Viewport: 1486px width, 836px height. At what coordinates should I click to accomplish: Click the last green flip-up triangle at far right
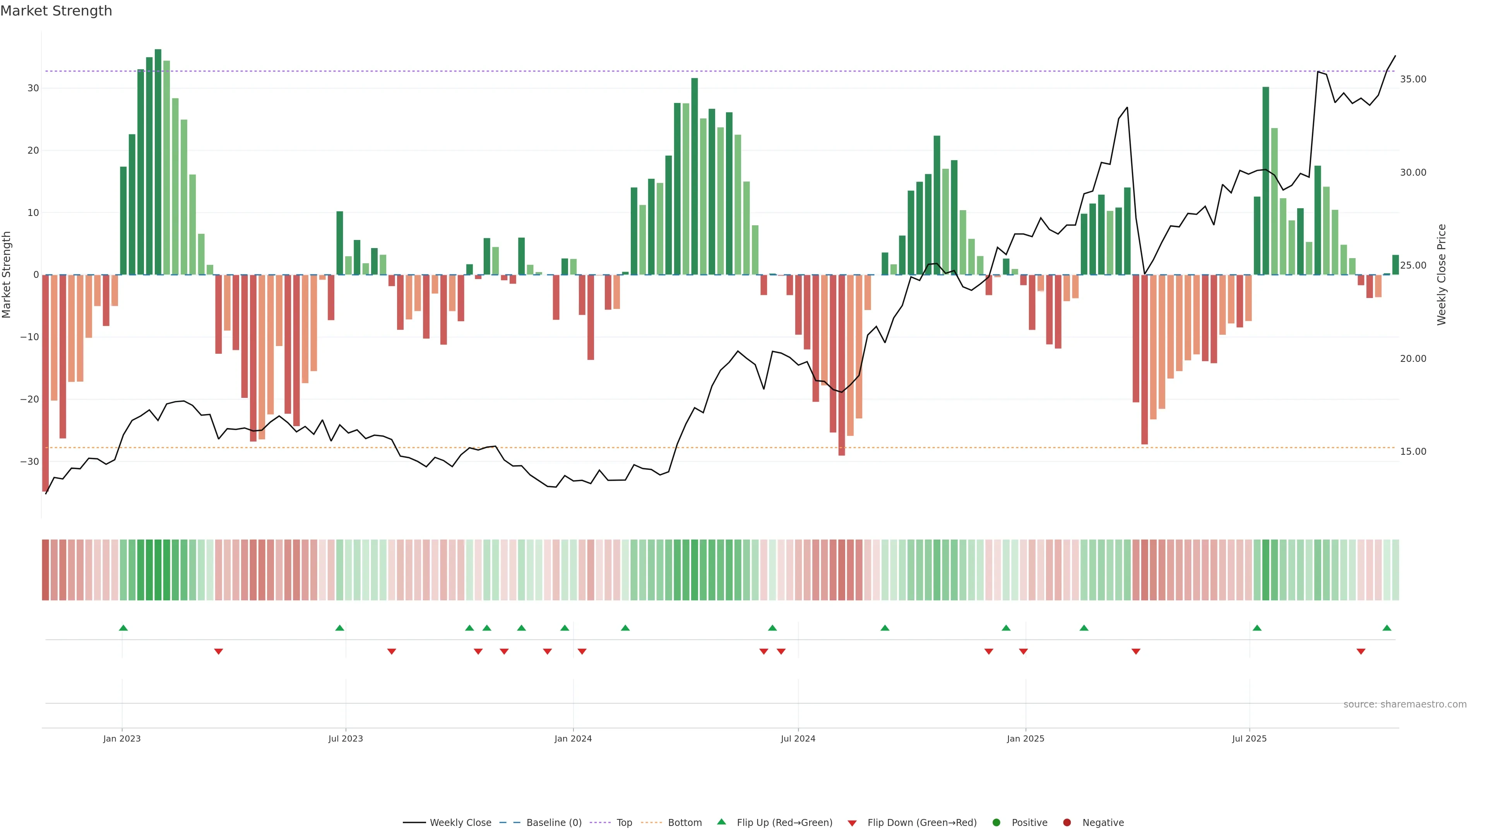1387,628
